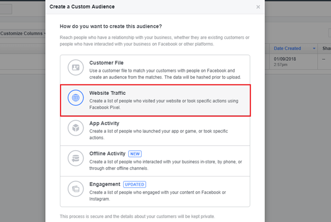The width and height of the screenshot is (331, 222).
Task: Sort by the Date Created column header
Action: [x=288, y=48]
